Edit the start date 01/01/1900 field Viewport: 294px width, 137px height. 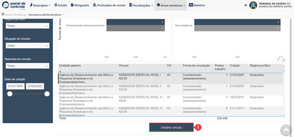point(15,86)
